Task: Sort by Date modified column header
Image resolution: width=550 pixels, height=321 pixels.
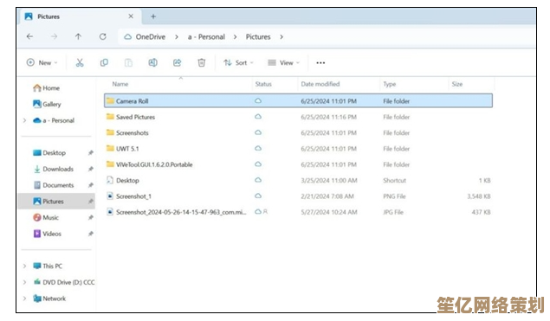Action: (320, 84)
